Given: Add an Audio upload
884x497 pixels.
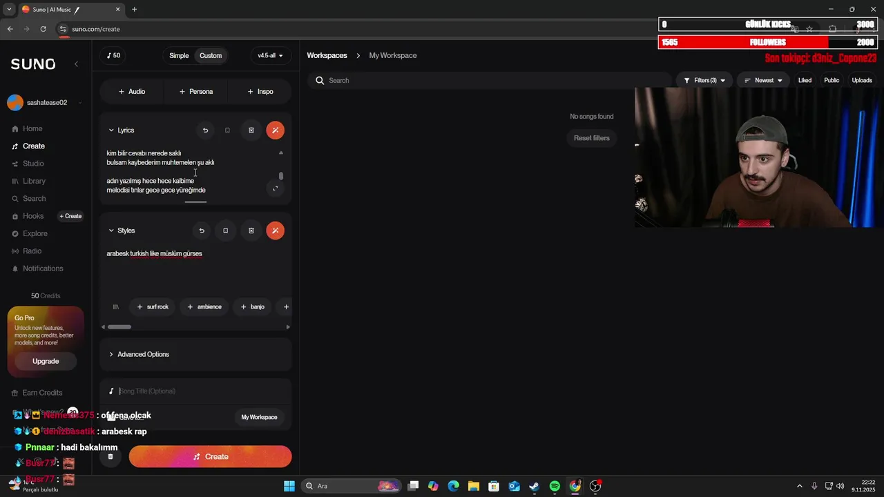Looking at the screenshot, I should point(132,91).
